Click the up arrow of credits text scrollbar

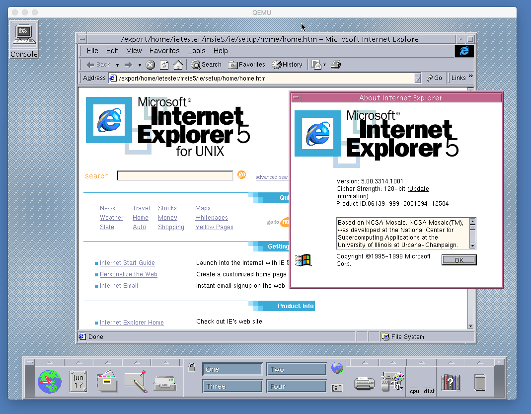click(473, 221)
